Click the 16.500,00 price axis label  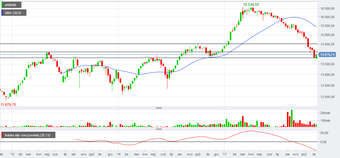pyautogui.click(x=327, y=8)
